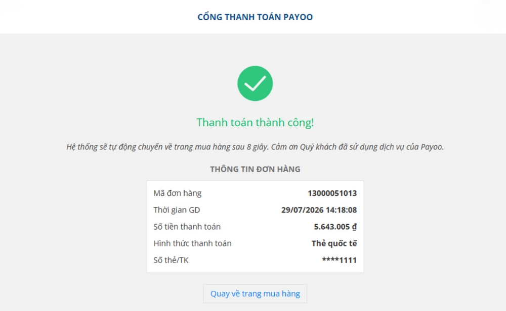
Task: Click payment amount 5.643.005 đ
Action: point(335,227)
